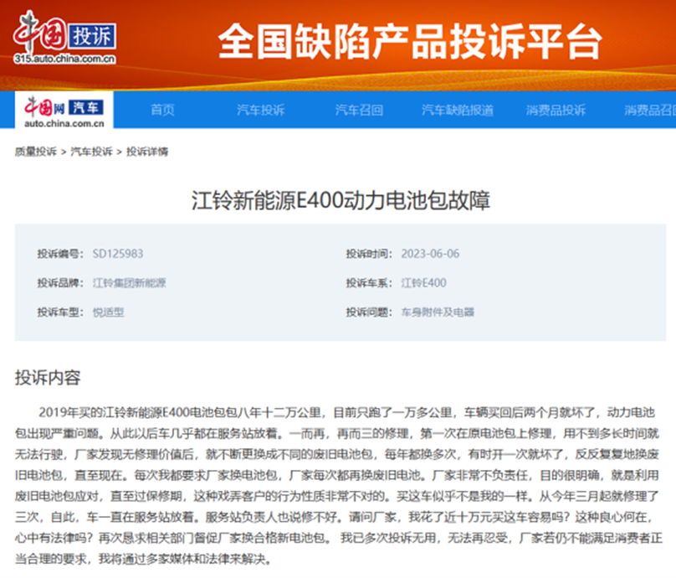The image size is (676, 578).
Task: Click the final paragraph line 当合理的要求，我将通过多家媒体
Action: coord(144,560)
